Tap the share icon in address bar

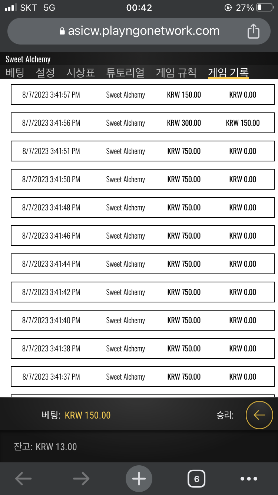click(253, 31)
